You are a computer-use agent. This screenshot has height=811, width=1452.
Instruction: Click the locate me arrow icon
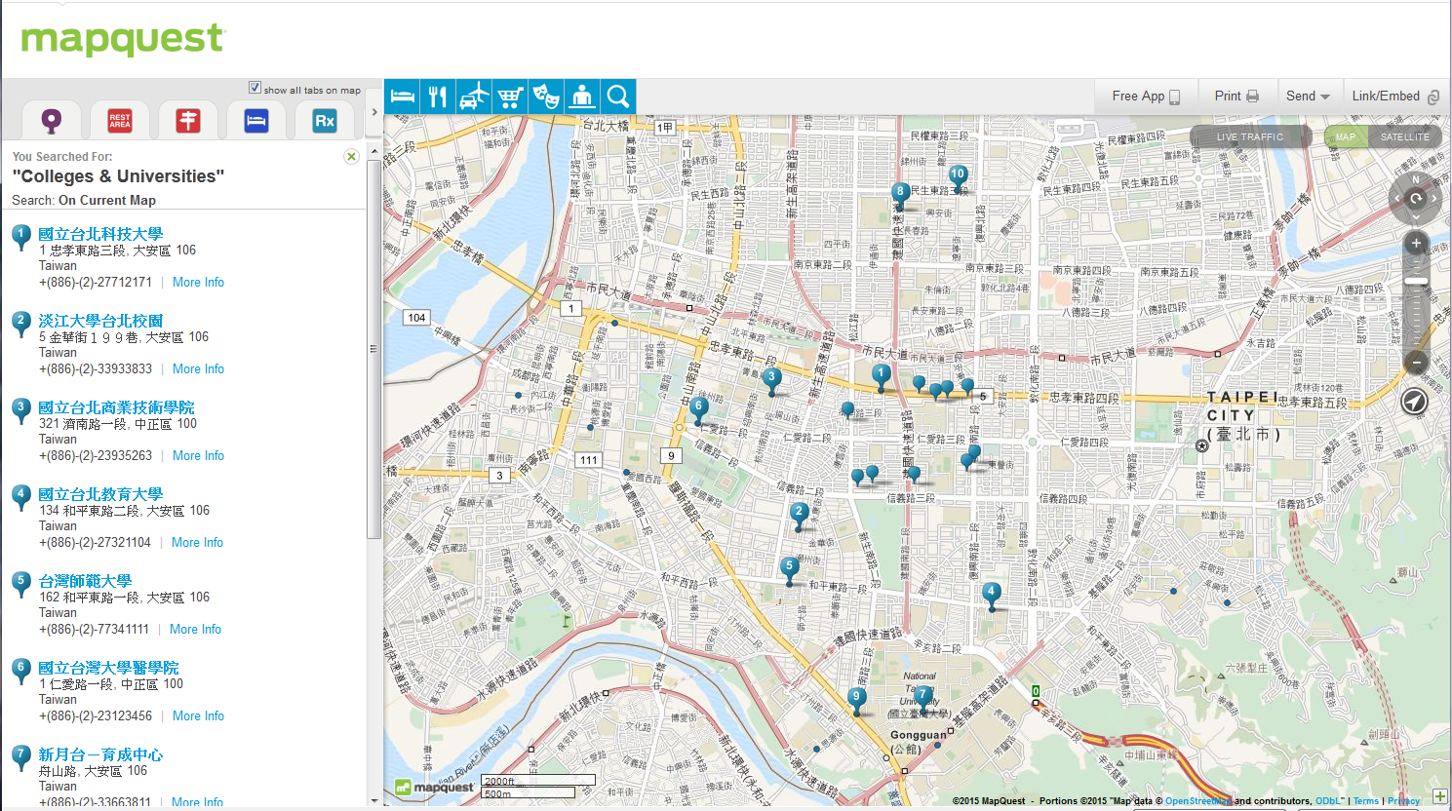click(1414, 401)
